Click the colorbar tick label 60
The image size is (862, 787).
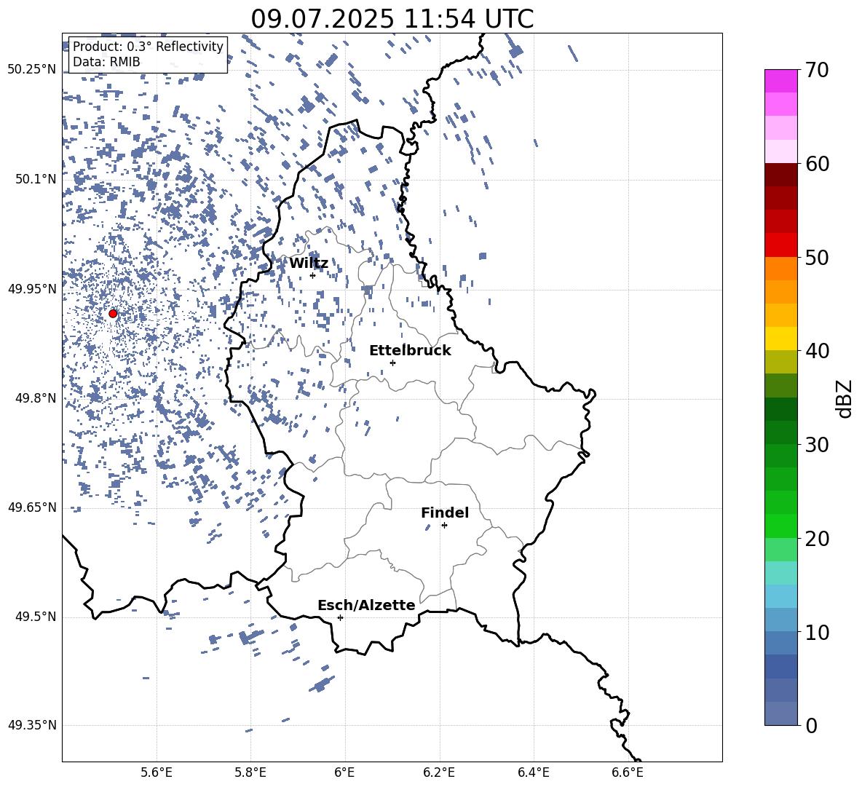pyautogui.click(x=817, y=164)
